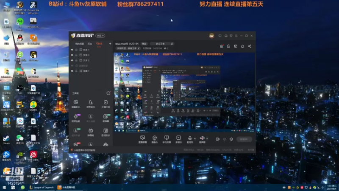Add camera source from bottom toolbar
This screenshot has height=191, width=339.
point(155,140)
